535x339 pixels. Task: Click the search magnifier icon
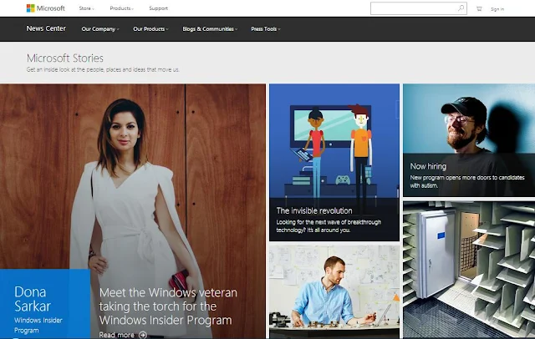[461, 8]
